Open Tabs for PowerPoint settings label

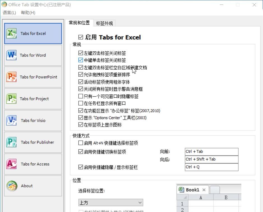click(x=38, y=77)
